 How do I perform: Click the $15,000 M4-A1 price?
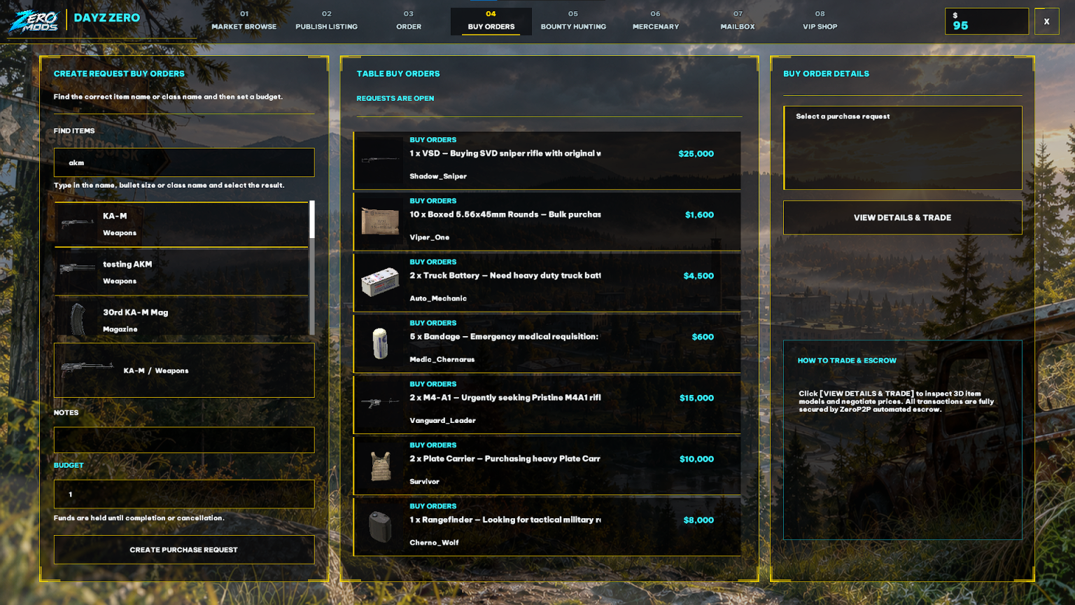point(696,398)
